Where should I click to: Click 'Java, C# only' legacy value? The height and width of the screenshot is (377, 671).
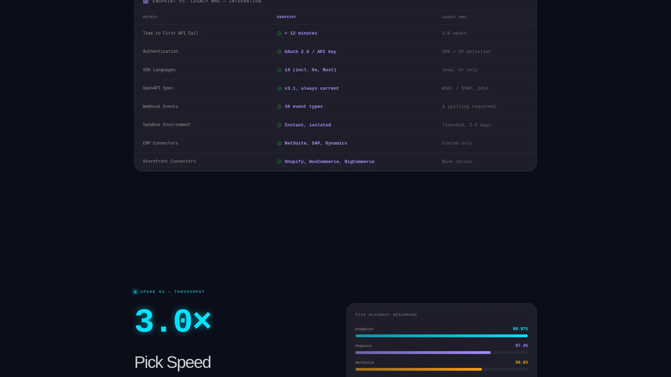(460, 70)
